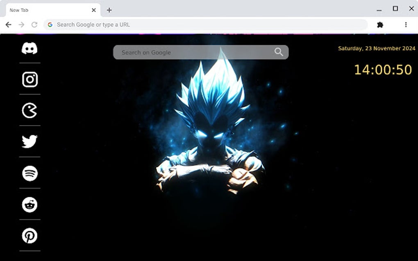The image size is (418, 261).
Task: Open the Chrome extensions puzzle icon
Action: point(381,25)
